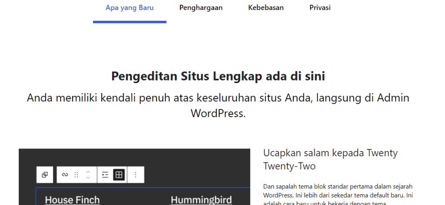Screen dimensions: 445x205
Task: Click the move-up chevron in the toolbar image
Action: point(88,172)
